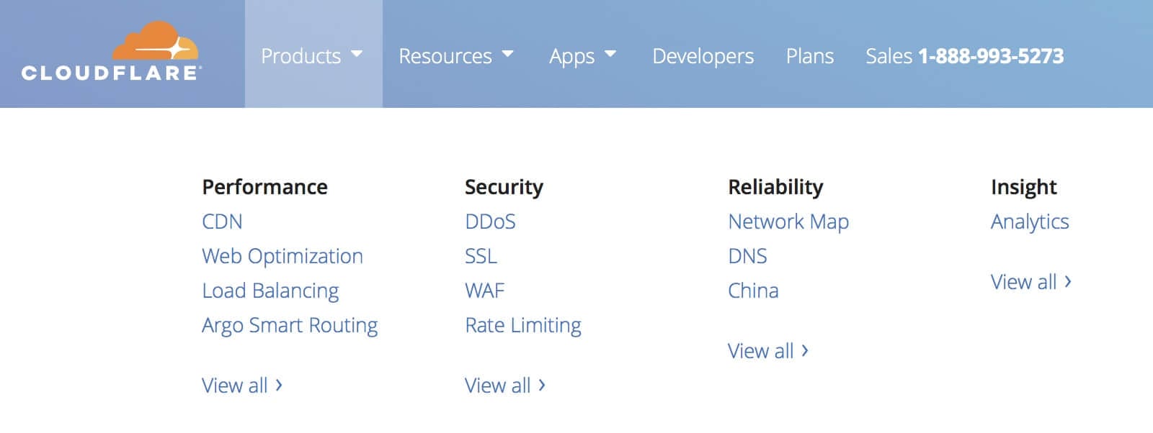
Task: Select Web Optimization under Performance
Action: tap(282, 256)
